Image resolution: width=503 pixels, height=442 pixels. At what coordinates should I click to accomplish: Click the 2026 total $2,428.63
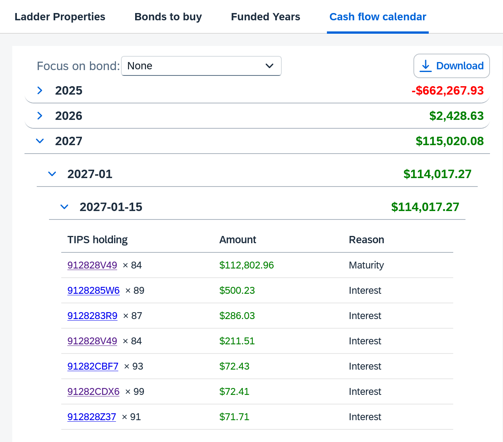(456, 116)
